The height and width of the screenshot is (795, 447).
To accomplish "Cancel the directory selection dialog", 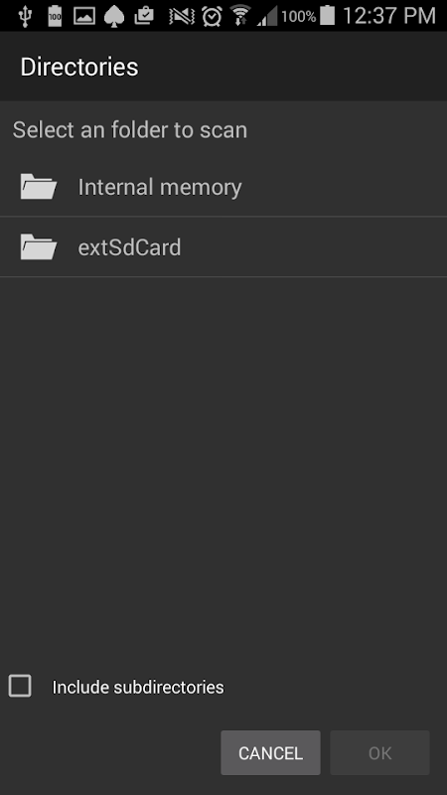I will 270,752.
